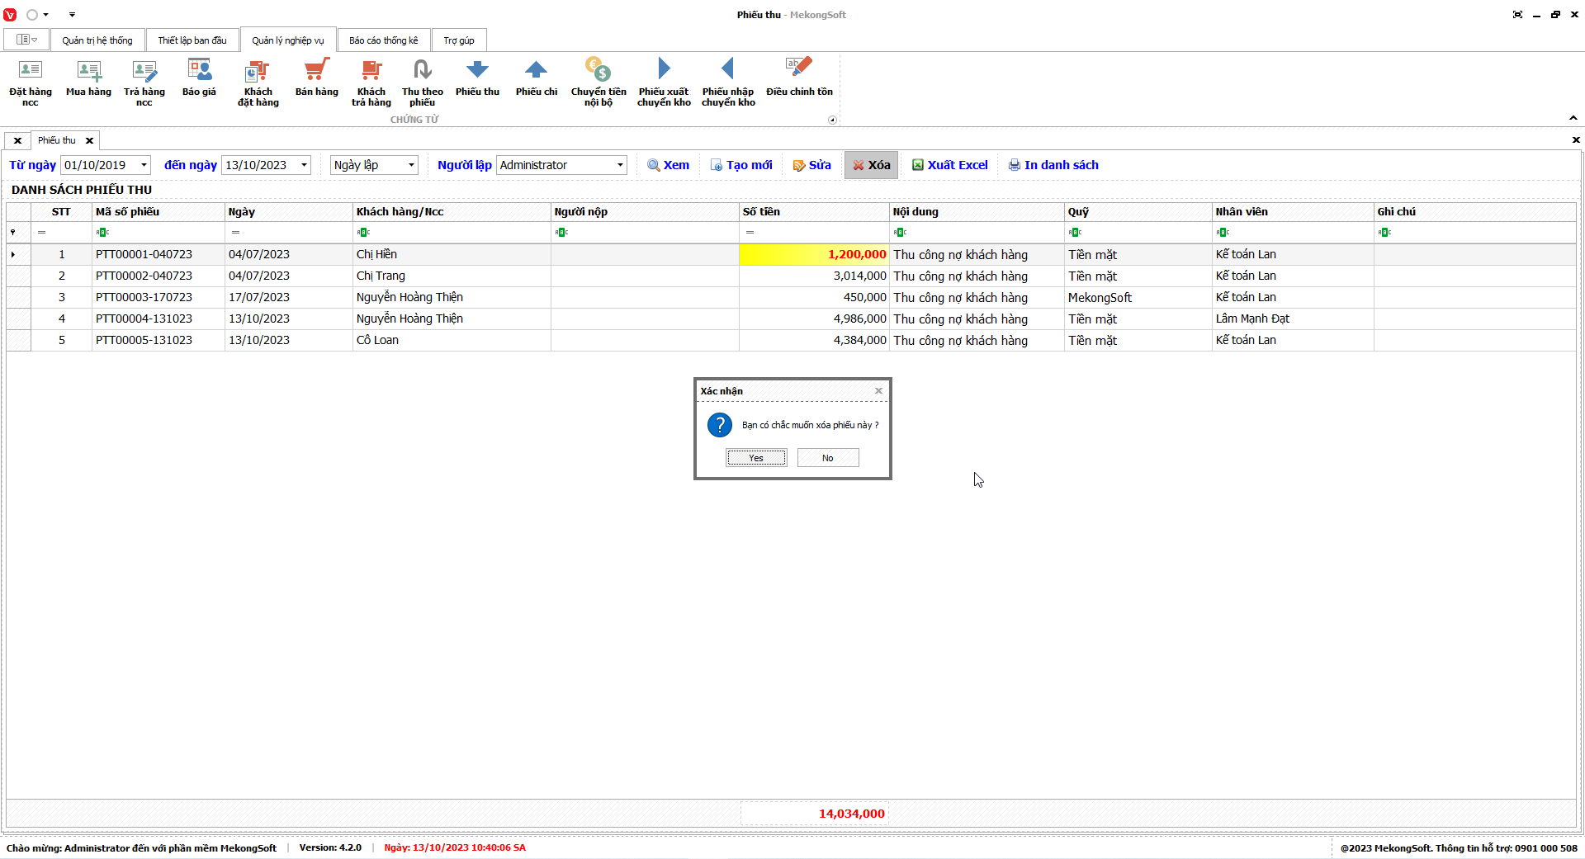The width and height of the screenshot is (1585, 859).
Task: Click the MekongSoft app logo icon
Action: pos(10,15)
